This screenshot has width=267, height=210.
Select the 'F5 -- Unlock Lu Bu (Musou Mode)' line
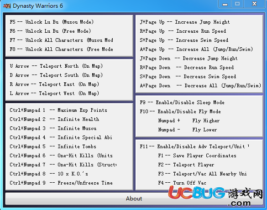[52, 22]
